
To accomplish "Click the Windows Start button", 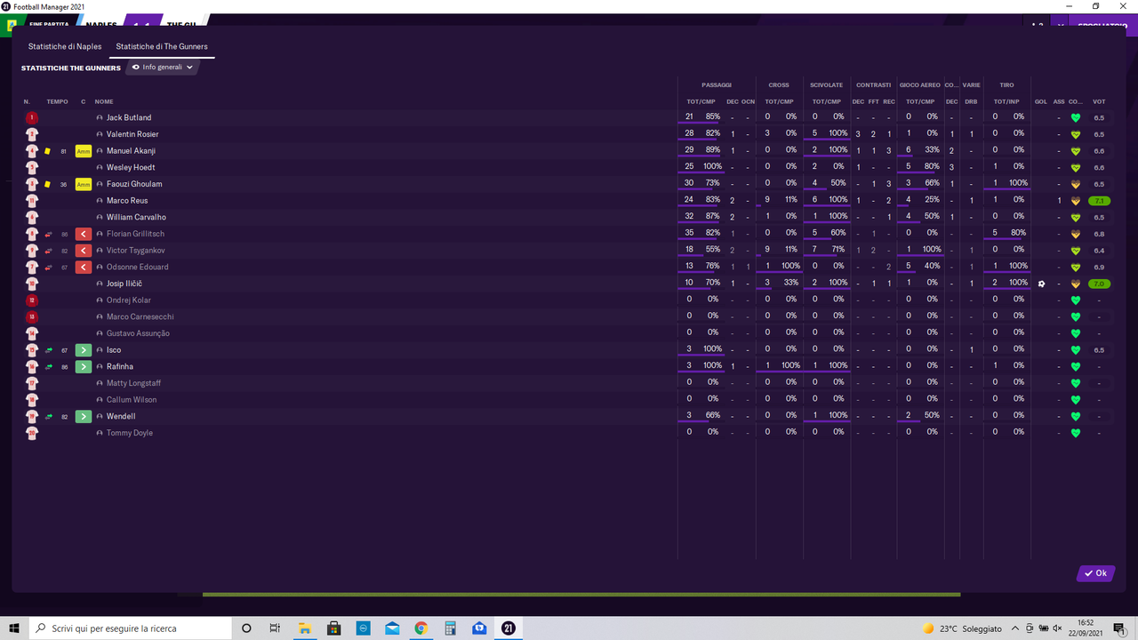I will click(14, 628).
